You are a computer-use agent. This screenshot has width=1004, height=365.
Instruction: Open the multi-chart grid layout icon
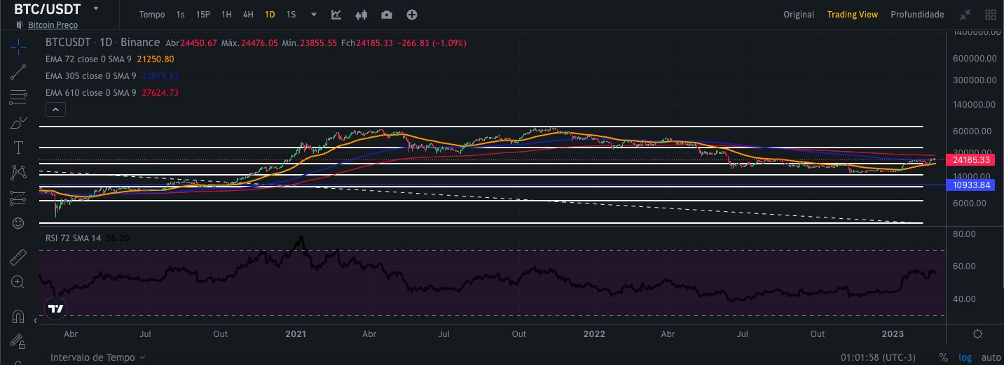[x=991, y=15]
